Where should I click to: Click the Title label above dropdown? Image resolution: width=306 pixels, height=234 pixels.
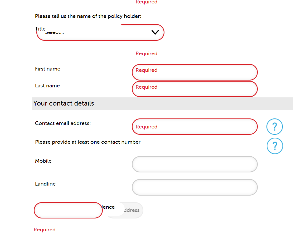[40, 29]
